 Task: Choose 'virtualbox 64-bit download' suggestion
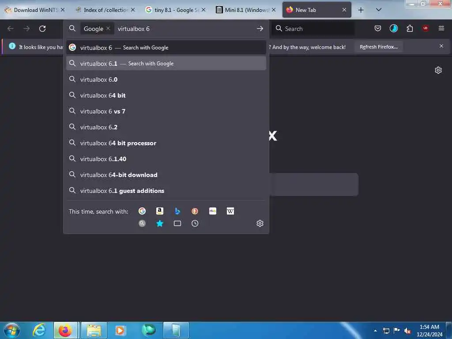coord(166,175)
